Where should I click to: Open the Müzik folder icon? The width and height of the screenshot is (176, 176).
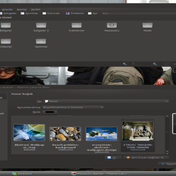pos(147,25)
